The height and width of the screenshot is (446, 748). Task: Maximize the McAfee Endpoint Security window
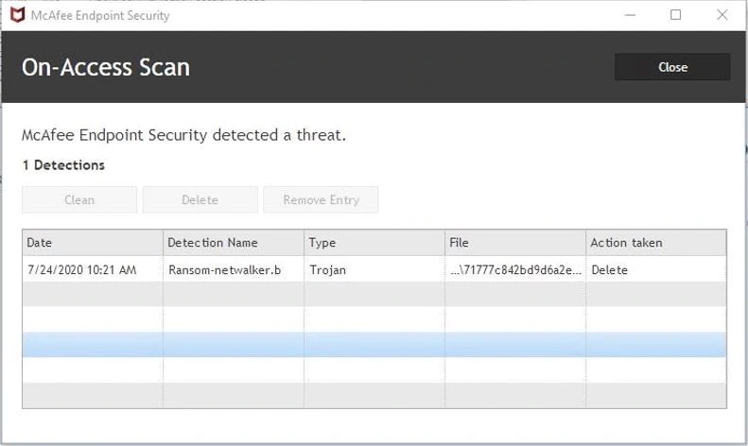pos(675,15)
